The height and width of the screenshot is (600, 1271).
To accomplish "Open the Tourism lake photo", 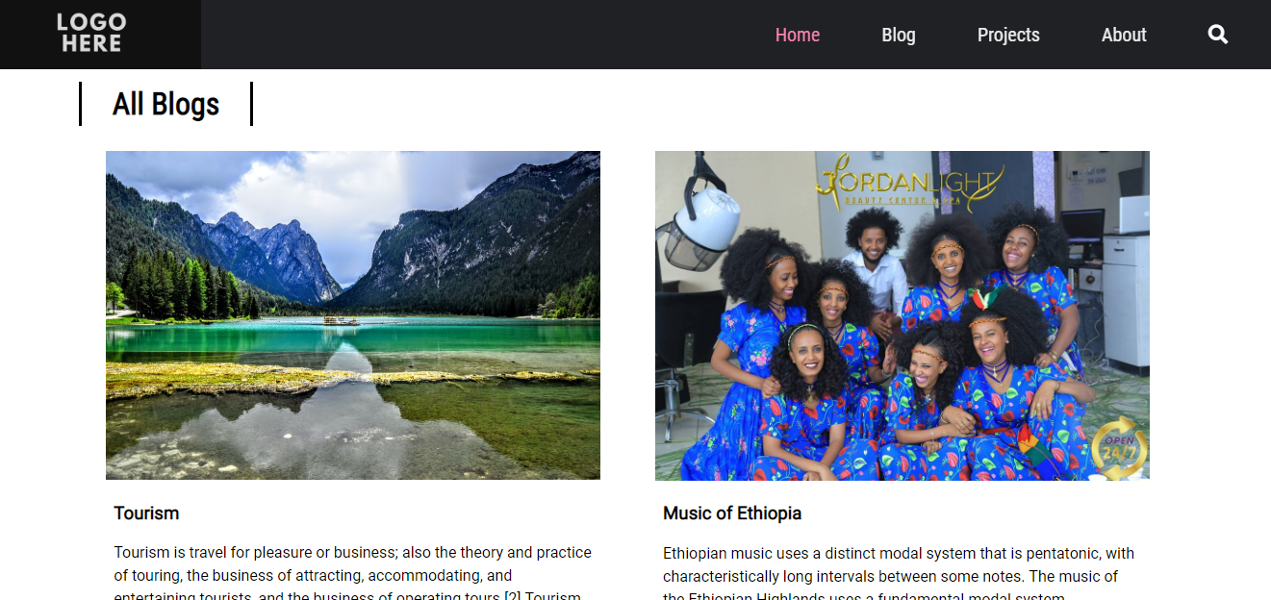I will click(353, 315).
